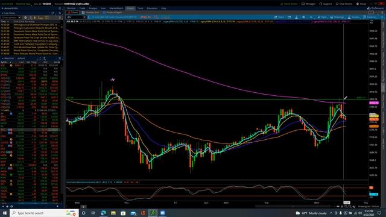Open the Trade tab
386x217 pixels.
(82, 8)
